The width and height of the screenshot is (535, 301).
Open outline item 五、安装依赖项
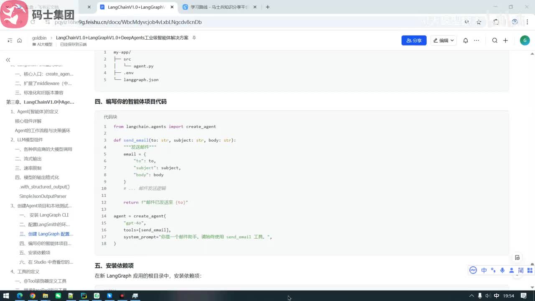[x=35, y=253]
